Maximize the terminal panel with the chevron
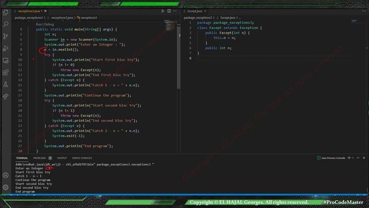 (358, 158)
